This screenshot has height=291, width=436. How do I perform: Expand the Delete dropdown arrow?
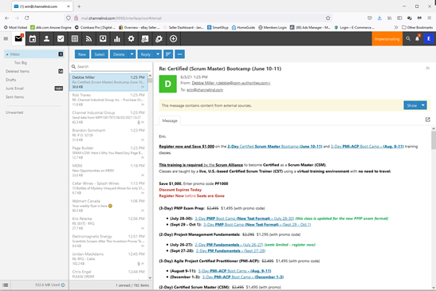[x=132, y=54]
